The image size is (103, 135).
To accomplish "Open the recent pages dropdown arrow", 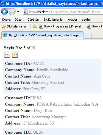I will tap(18, 12).
